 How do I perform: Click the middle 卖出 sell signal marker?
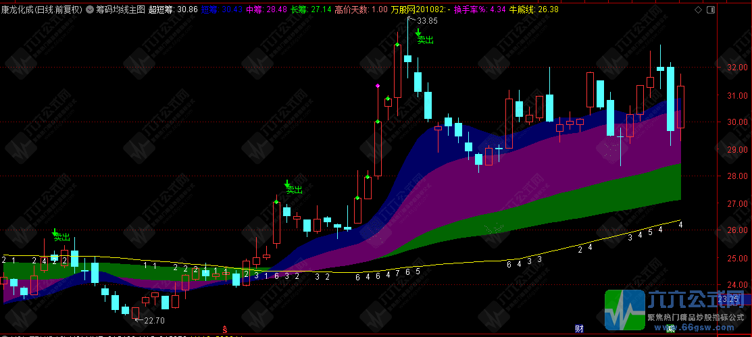click(293, 188)
